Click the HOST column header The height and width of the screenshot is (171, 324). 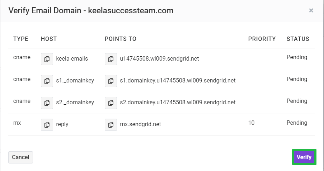[x=49, y=39]
